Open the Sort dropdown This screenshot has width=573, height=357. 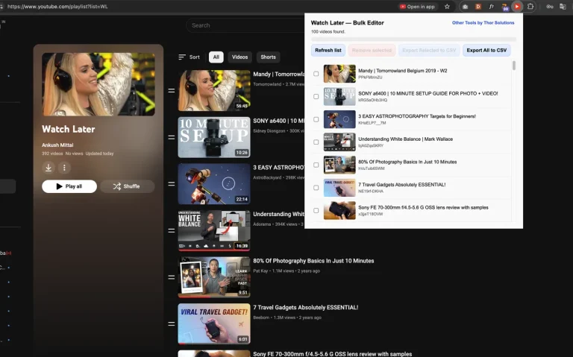[189, 57]
